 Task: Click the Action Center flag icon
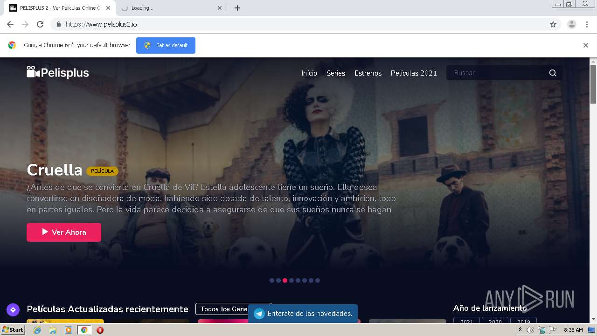pos(553,330)
